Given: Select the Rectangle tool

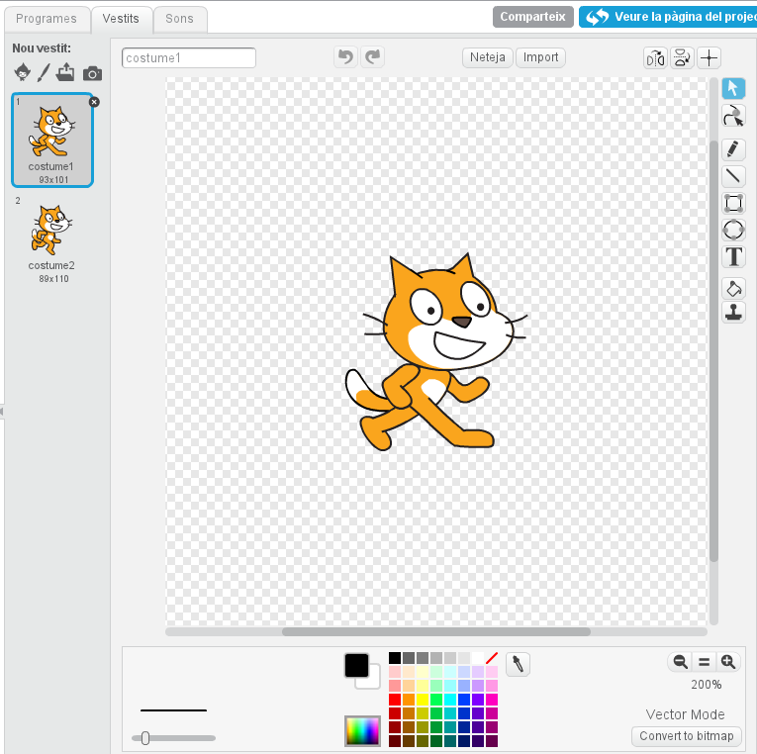Looking at the screenshot, I should pyautogui.click(x=733, y=203).
